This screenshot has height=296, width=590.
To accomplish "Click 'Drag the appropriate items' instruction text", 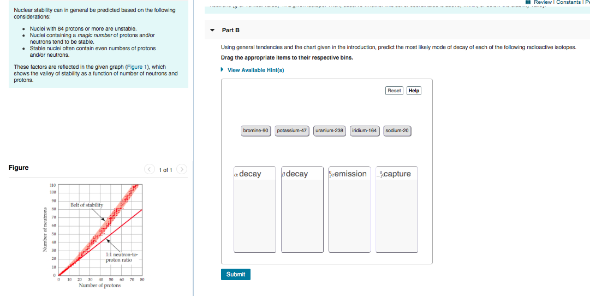I will pos(287,58).
